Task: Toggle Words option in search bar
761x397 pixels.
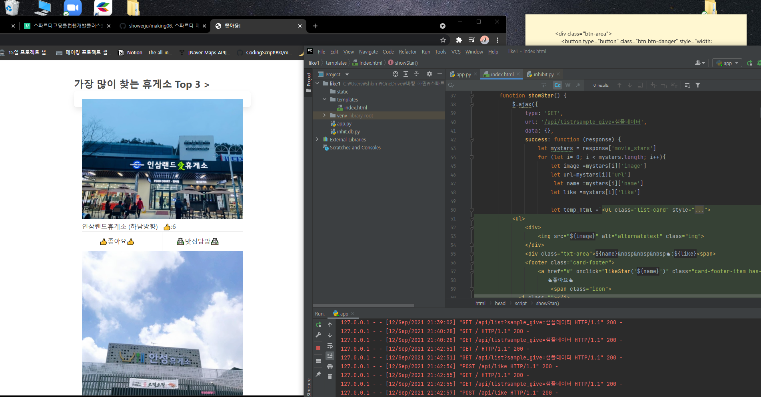Action: click(568, 85)
